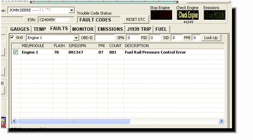Click the count 001 cell
This screenshot has height=140, width=253.
115,52
